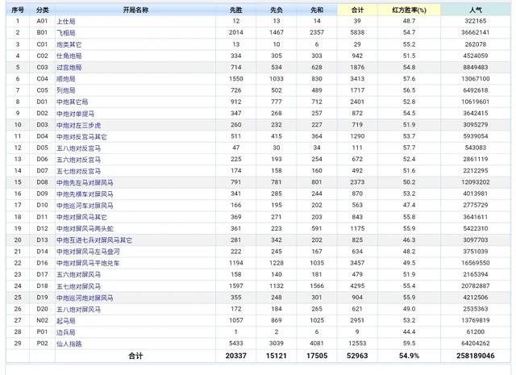
Task: Open the 中炮对单提马 opening link
Action: point(75,114)
